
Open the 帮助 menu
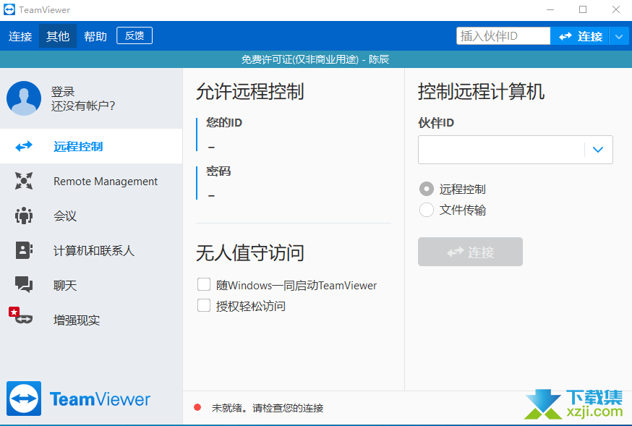pyautogui.click(x=95, y=36)
